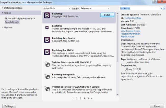The width and height of the screenshot is (166, 108).
Task: Select the Bootstrap for MVC 4 title
Action: [63, 50]
